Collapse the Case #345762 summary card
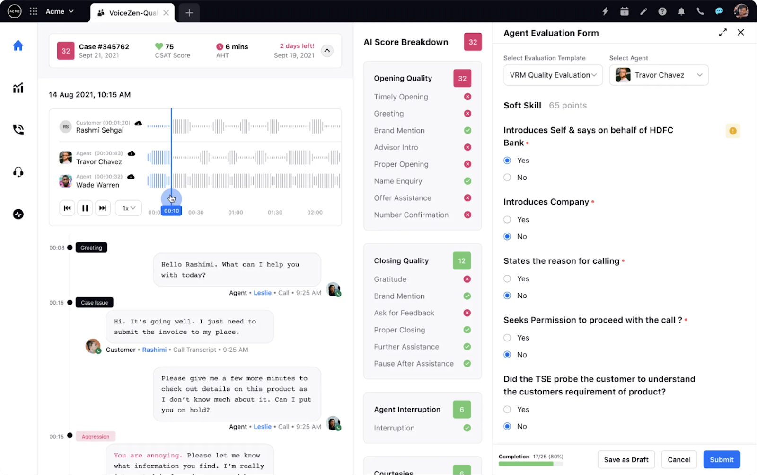Screen dimensions: 757x475 tap(327, 51)
